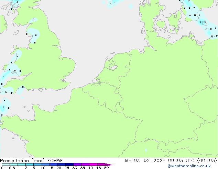The image size is (218, 169).
Task: Click the '15' legend scale value
Action: coord(51,168)
